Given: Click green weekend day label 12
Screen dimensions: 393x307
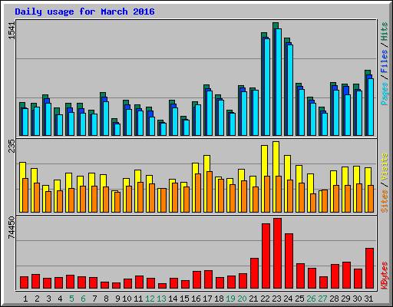Looking at the screenshot, I should tap(150, 299).
